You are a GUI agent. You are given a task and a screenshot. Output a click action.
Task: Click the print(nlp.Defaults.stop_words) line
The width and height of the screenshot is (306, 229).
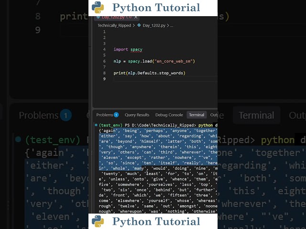[149, 73]
